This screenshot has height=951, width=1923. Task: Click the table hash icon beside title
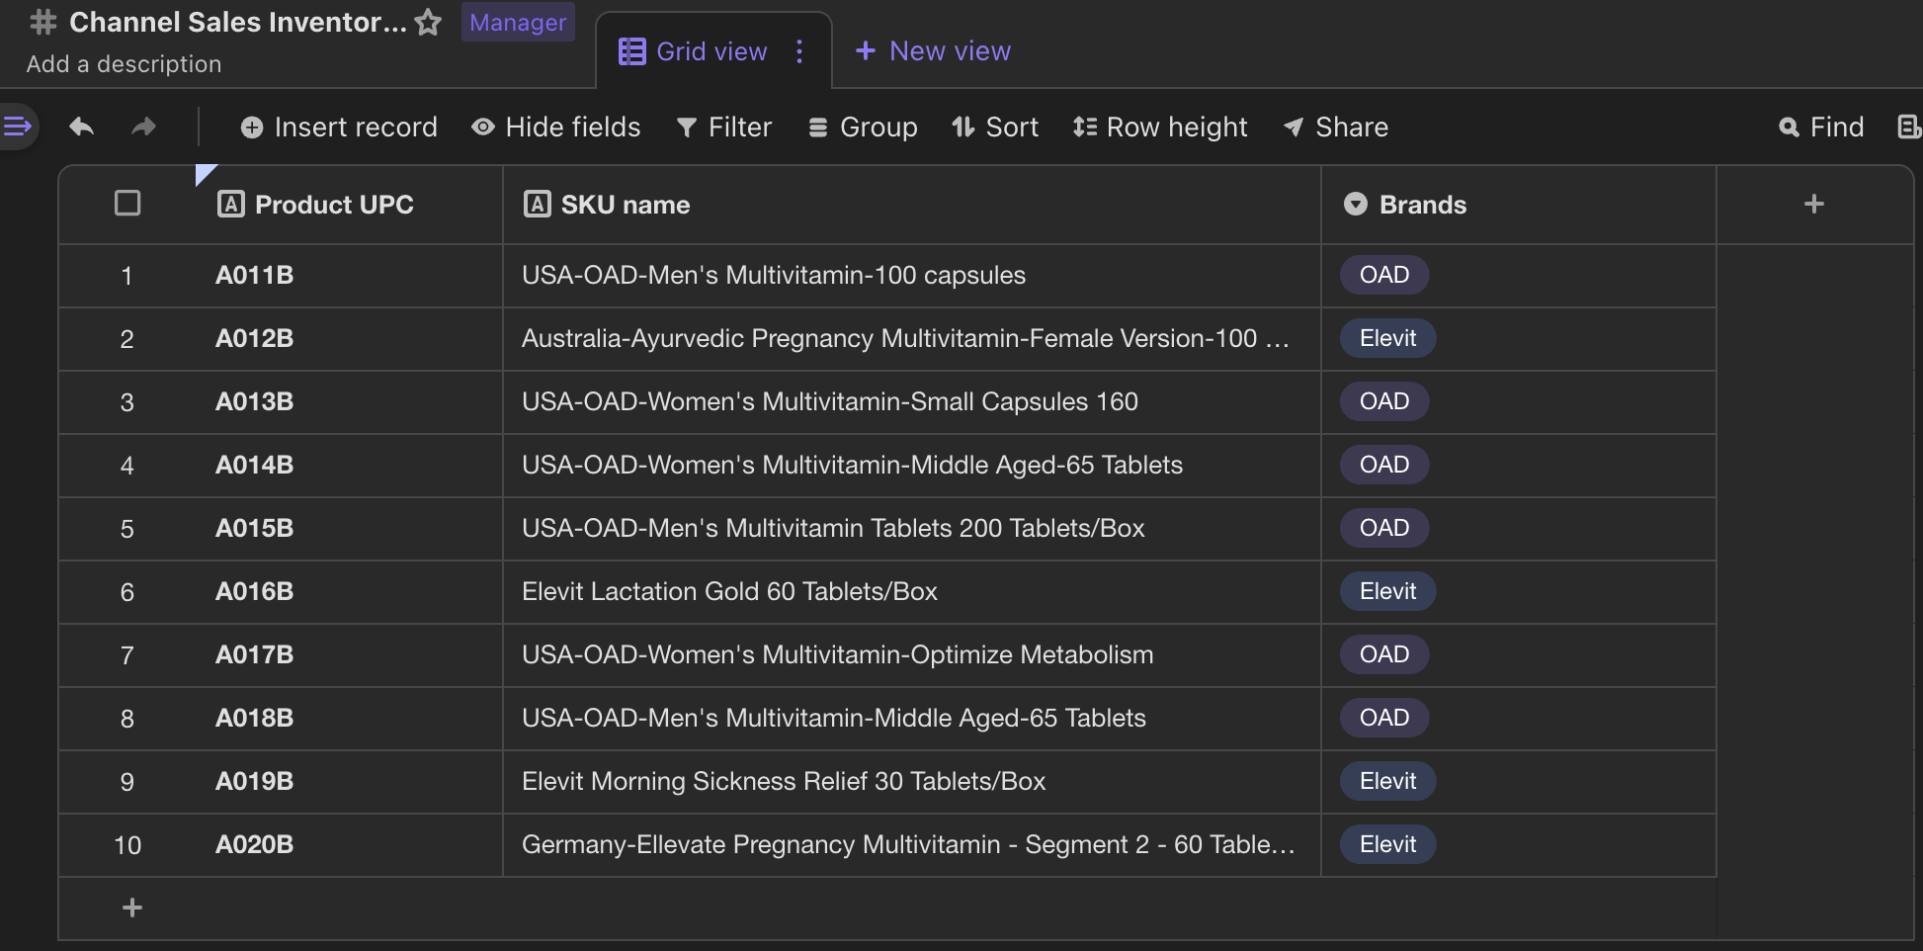point(43,22)
